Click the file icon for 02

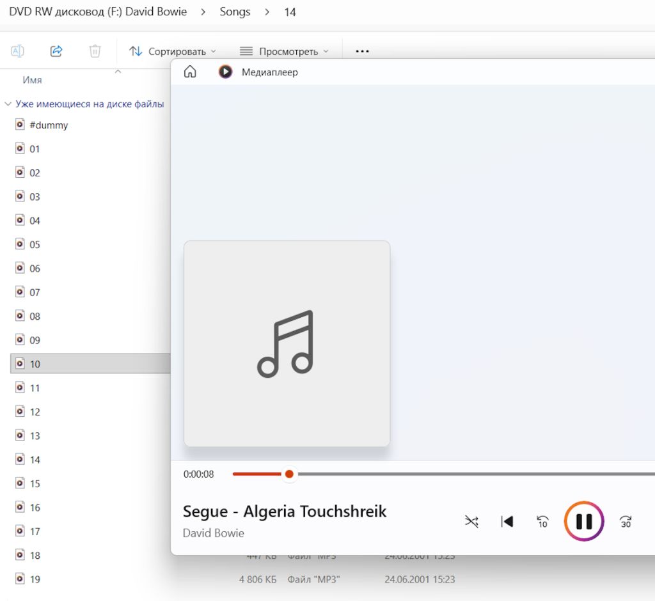coord(20,172)
